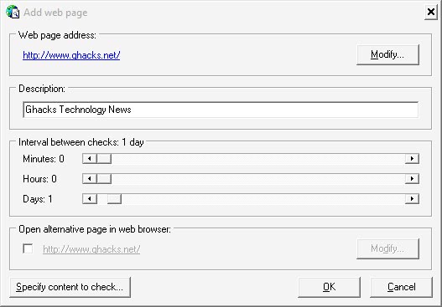The image size is (442, 307).
Task: Increase Days with the right arrow
Action: coord(412,199)
